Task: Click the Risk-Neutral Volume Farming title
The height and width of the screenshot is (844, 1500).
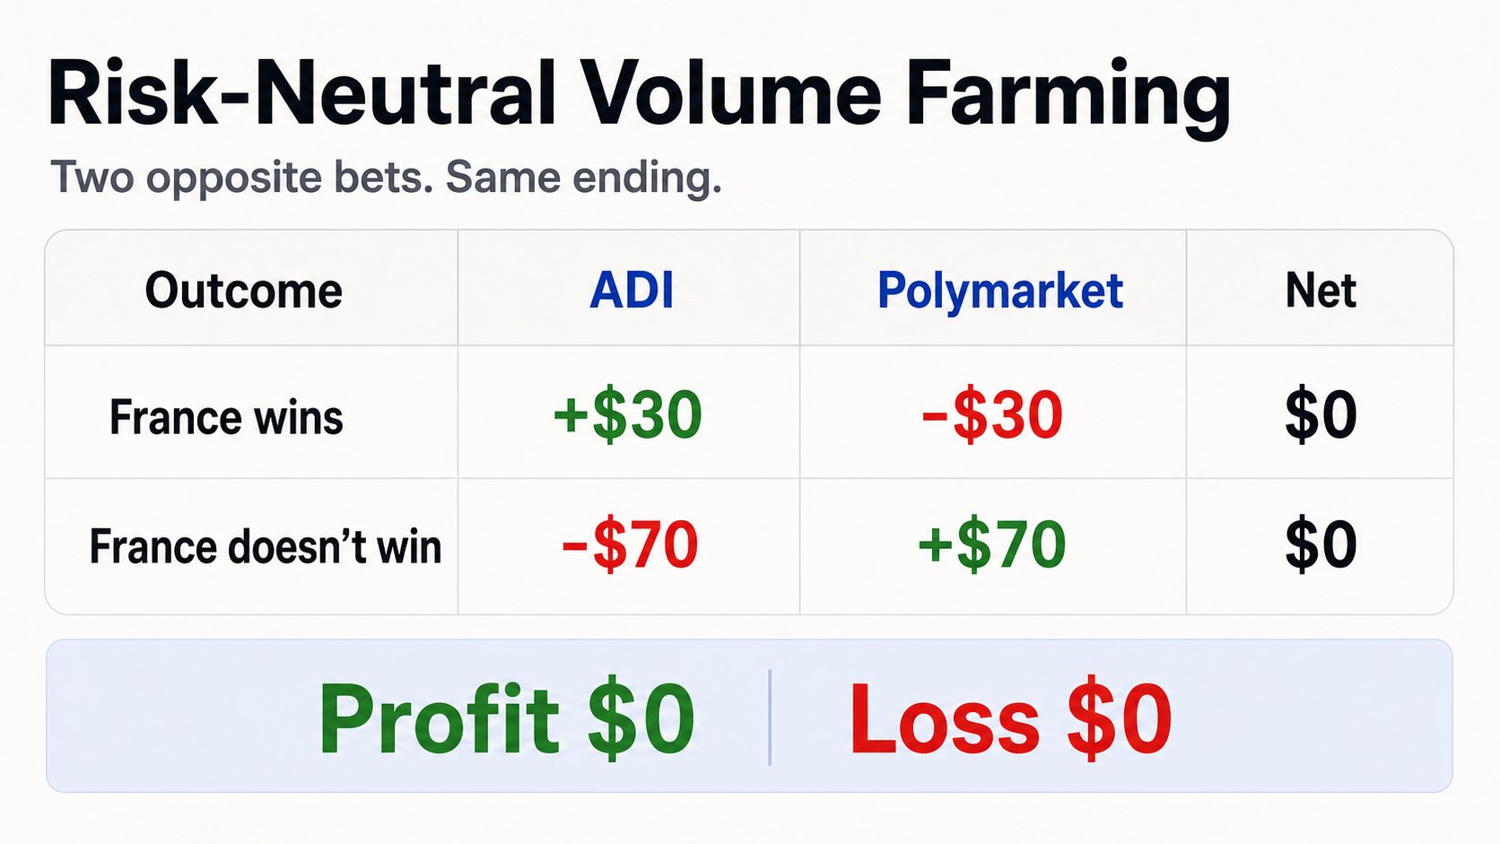Action: (640, 96)
